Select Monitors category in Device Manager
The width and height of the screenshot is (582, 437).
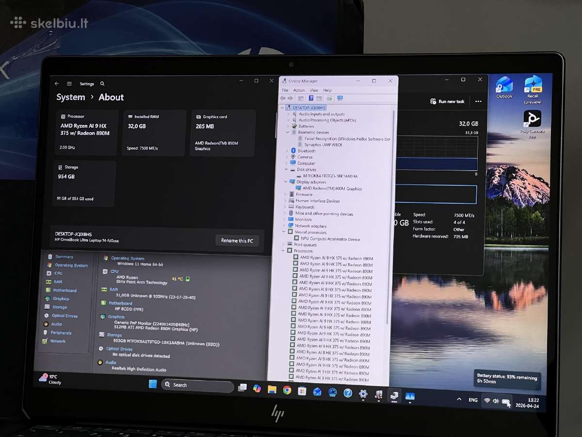tap(300, 219)
